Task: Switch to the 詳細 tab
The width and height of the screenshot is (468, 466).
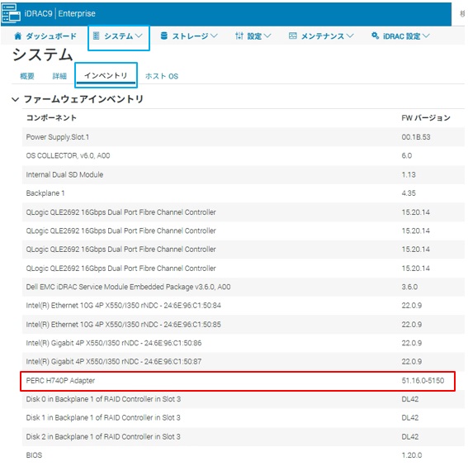Action: pos(59,76)
